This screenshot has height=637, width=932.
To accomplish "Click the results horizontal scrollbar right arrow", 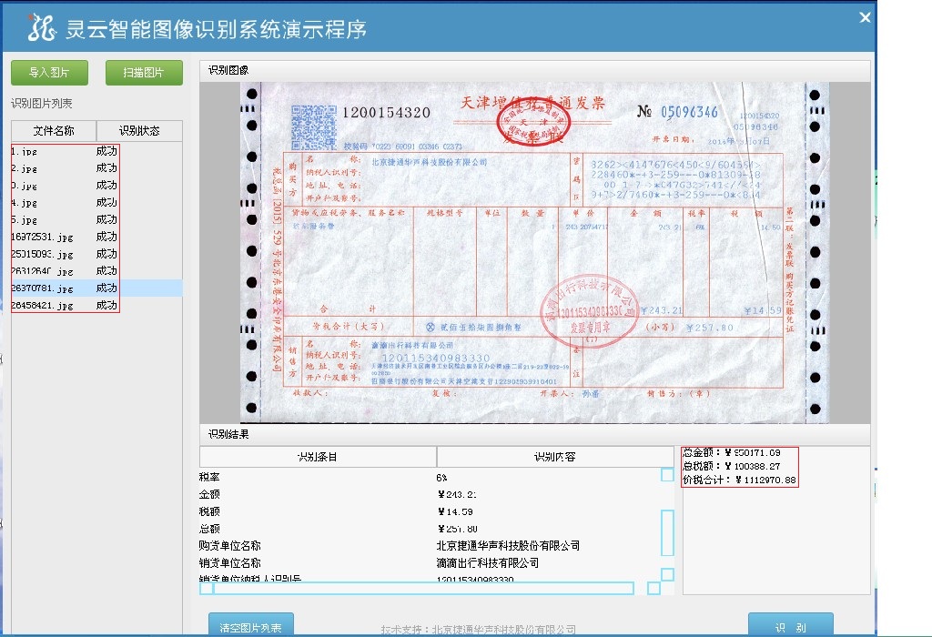I will coord(653,589).
